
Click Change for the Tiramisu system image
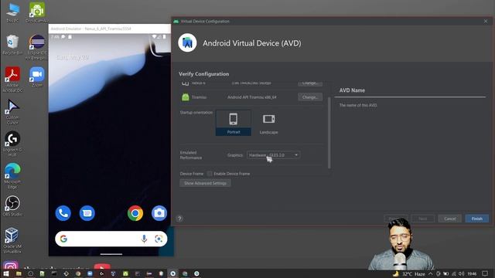(x=310, y=97)
